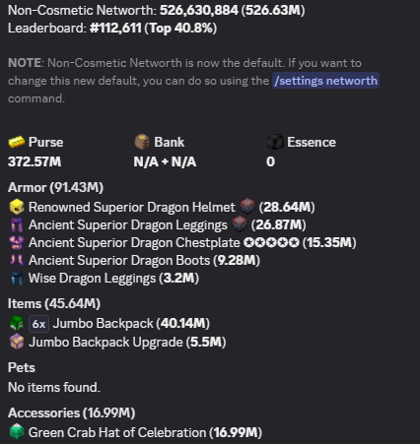Image resolution: width=420 pixels, height=444 pixels.
Task: Click the recombobulator emoji after Dragon Helmet
Action: point(246,207)
